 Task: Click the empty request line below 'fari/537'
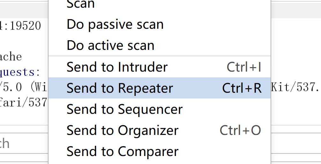[x=24, y=117]
